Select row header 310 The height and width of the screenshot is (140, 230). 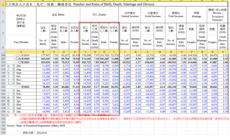[3, 62]
